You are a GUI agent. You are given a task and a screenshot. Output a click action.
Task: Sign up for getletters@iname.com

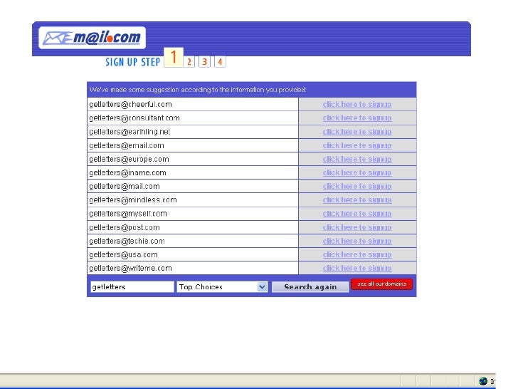tap(357, 172)
